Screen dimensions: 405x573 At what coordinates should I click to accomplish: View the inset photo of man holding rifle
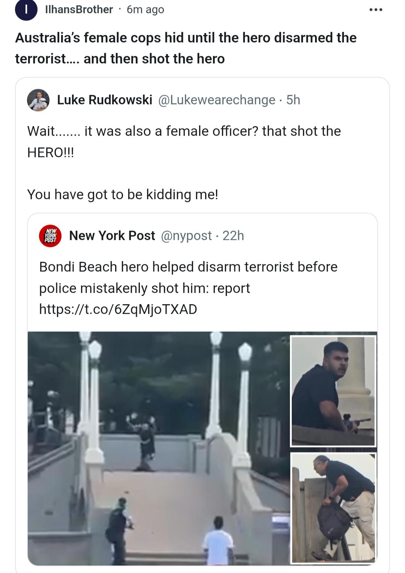(x=333, y=391)
